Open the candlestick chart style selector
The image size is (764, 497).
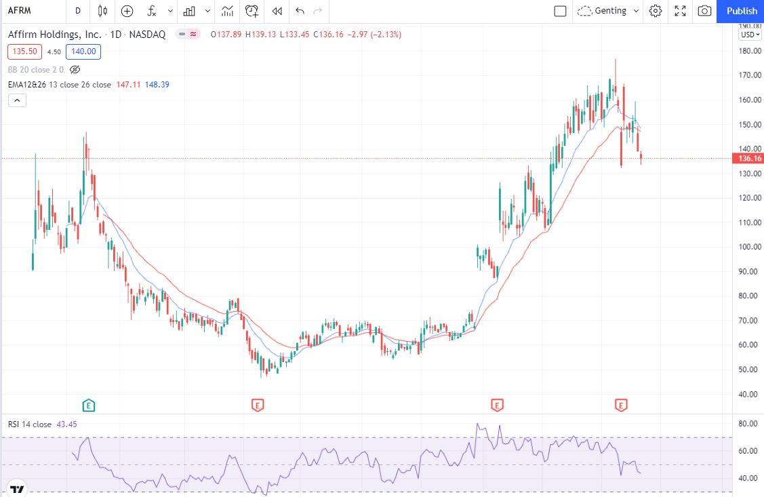point(102,11)
